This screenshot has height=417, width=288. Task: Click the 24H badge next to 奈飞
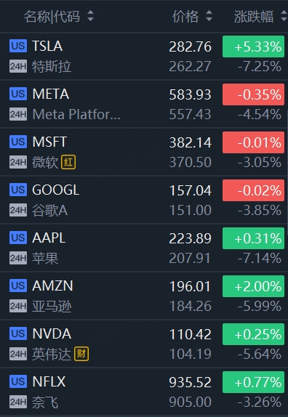point(18,402)
